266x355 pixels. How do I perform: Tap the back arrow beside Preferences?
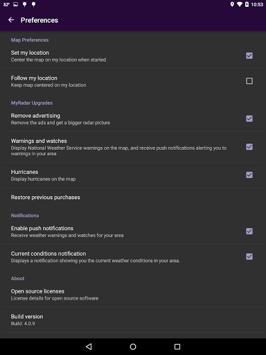point(11,20)
